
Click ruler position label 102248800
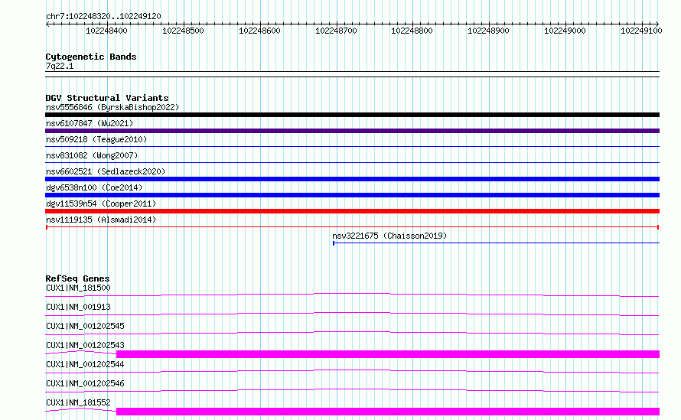(412, 31)
